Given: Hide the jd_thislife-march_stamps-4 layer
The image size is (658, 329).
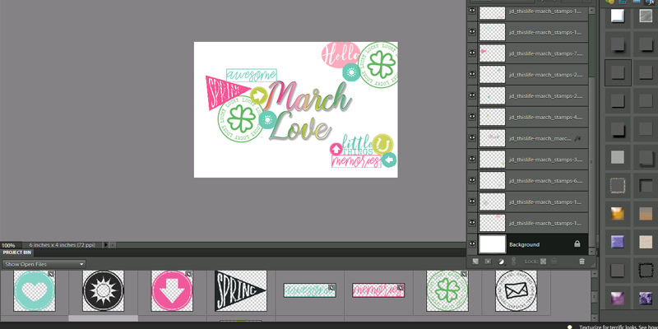Looking at the screenshot, I should point(472,117).
